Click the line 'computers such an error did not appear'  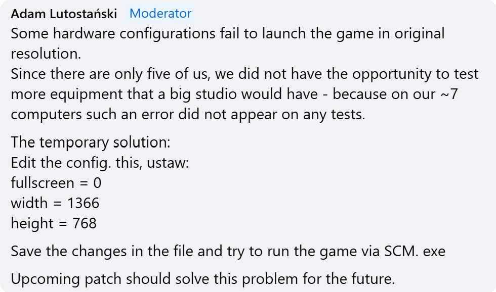click(188, 114)
